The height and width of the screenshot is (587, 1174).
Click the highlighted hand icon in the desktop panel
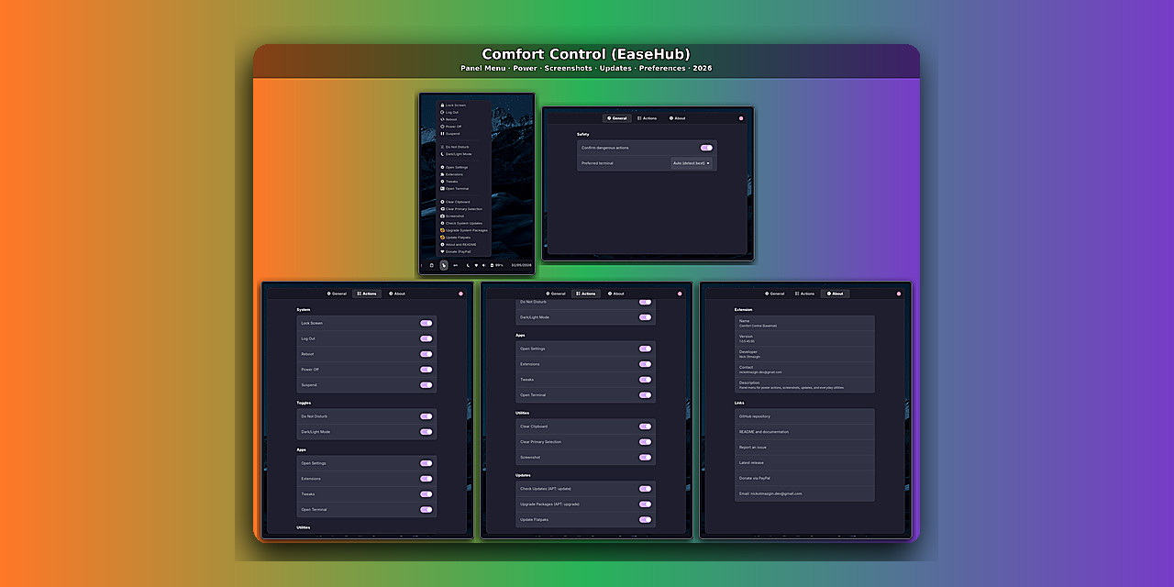[444, 265]
